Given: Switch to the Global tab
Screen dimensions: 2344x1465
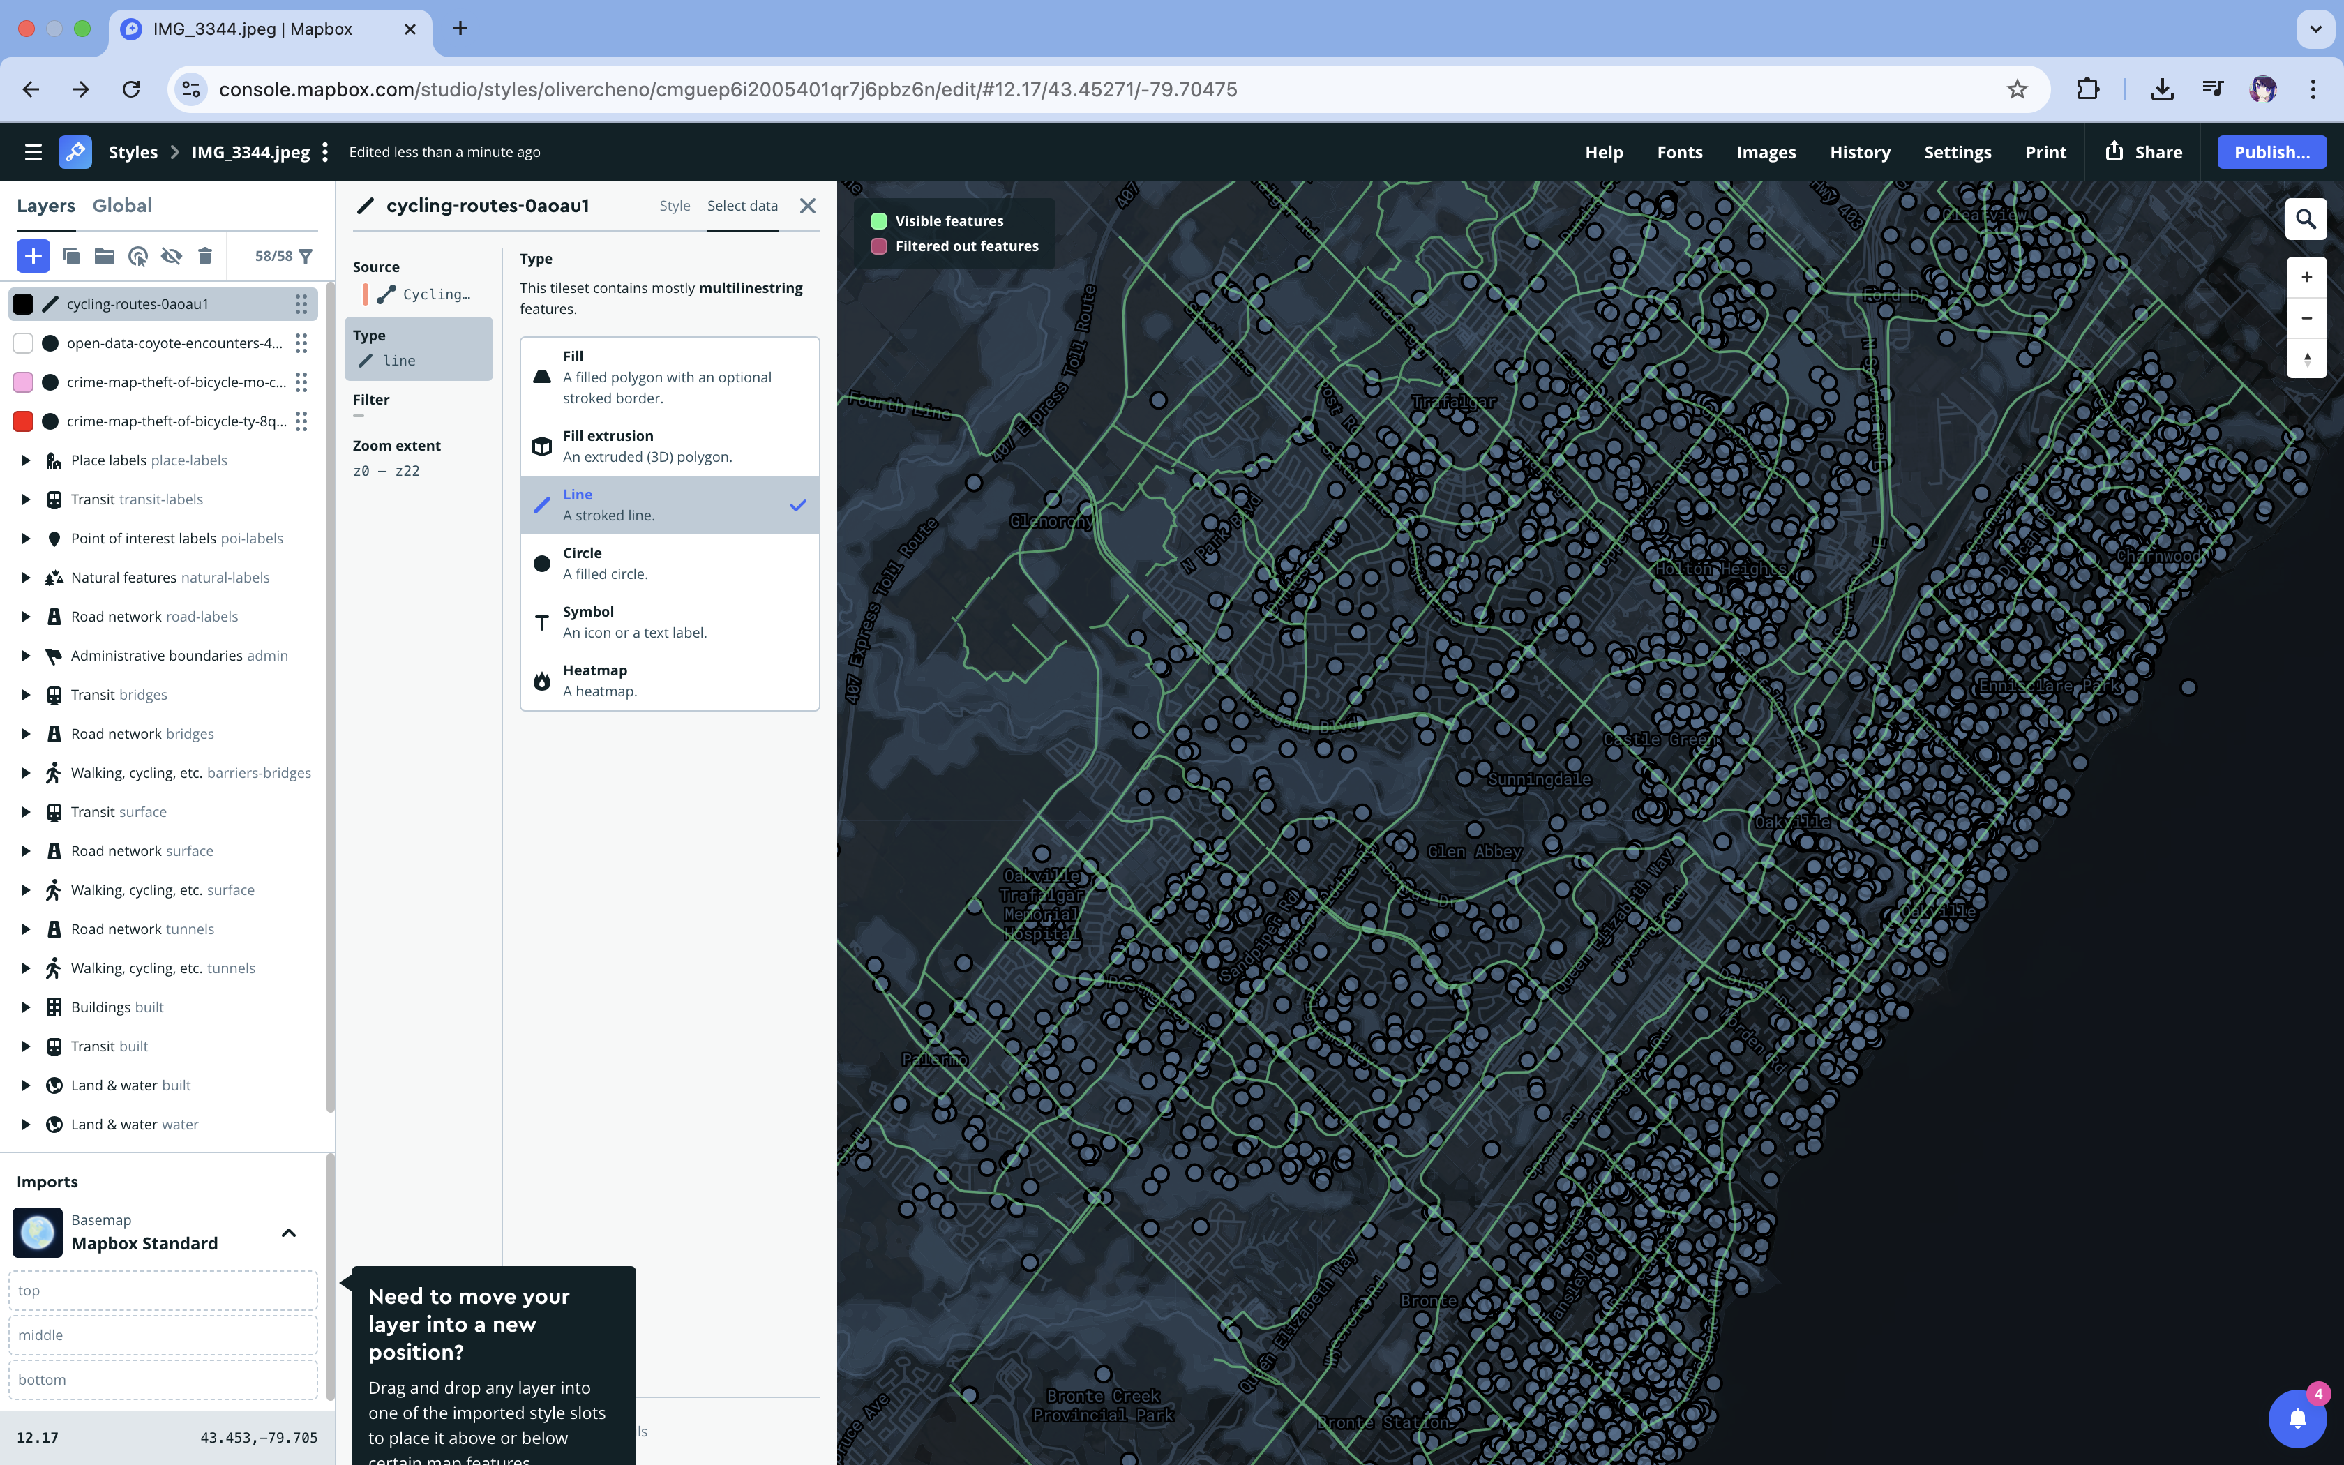Looking at the screenshot, I should pos(122,205).
